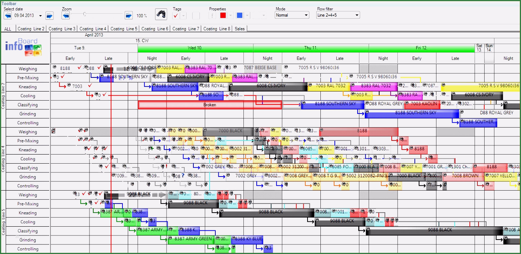Click the next date arrow in Select date
This screenshot has height=254, width=521.
click(x=50, y=15)
